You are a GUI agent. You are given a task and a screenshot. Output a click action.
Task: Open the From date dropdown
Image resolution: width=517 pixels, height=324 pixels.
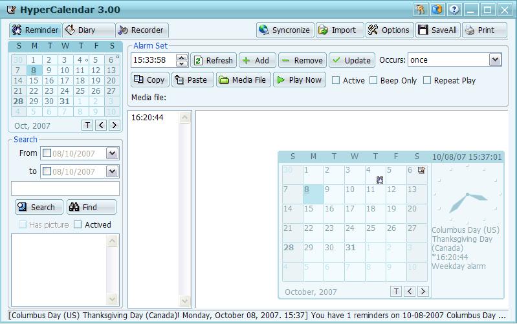[x=112, y=153]
